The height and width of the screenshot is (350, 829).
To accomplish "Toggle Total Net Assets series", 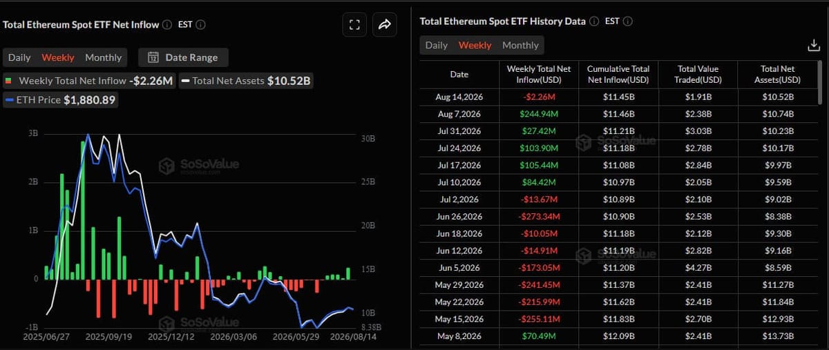I will [x=246, y=81].
